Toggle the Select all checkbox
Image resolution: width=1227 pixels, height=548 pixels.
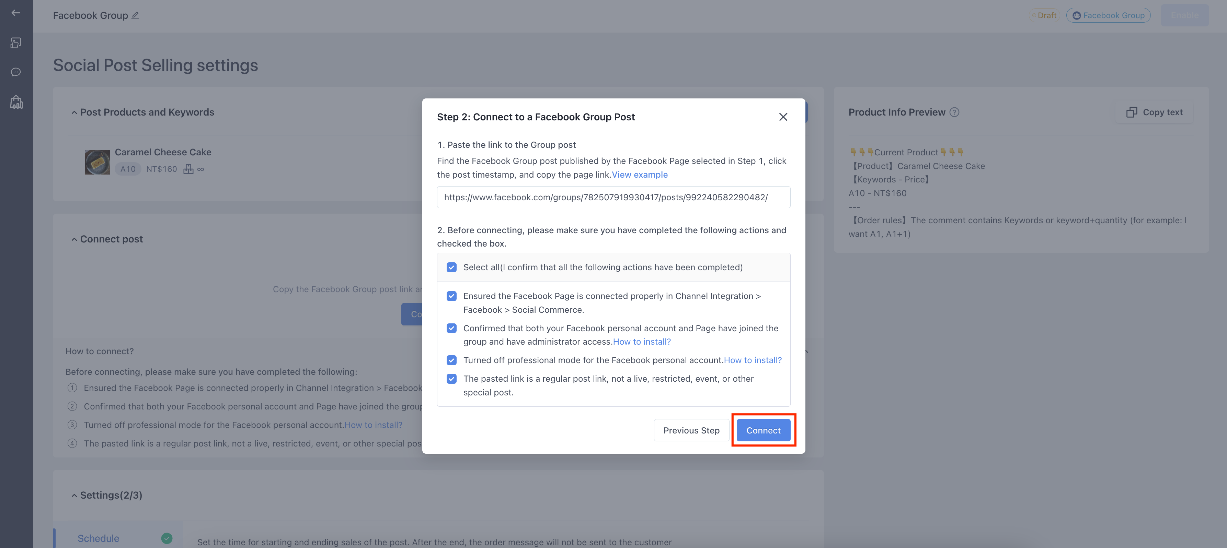(451, 267)
